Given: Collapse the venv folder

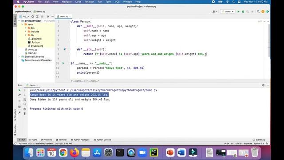Looking at the screenshot, I should coord(22,24).
